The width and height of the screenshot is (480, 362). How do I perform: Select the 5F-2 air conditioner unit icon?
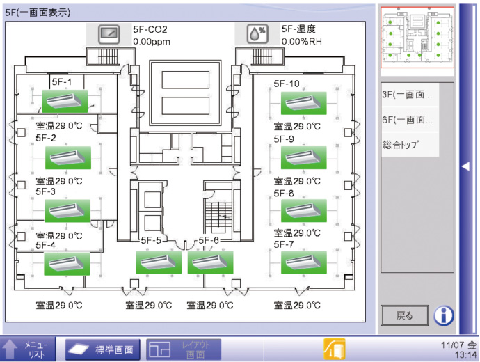(x=68, y=158)
